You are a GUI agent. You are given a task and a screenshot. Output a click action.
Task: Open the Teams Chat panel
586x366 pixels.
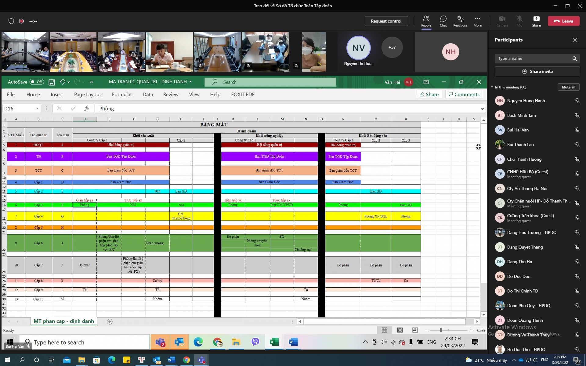coord(443,21)
